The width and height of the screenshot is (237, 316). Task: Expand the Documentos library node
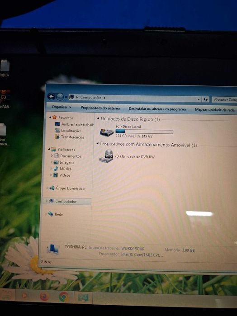(x=52, y=156)
